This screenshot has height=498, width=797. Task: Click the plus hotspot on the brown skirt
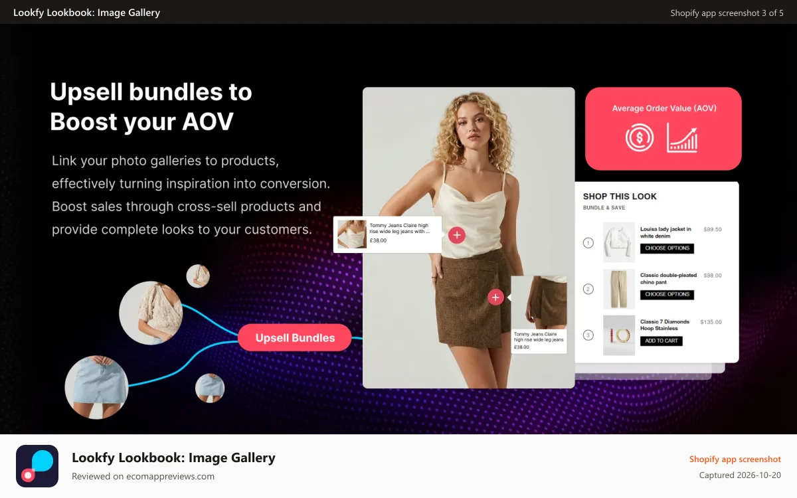(495, 297)
